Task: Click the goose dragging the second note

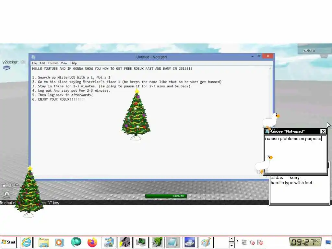Action: [264, 164]
